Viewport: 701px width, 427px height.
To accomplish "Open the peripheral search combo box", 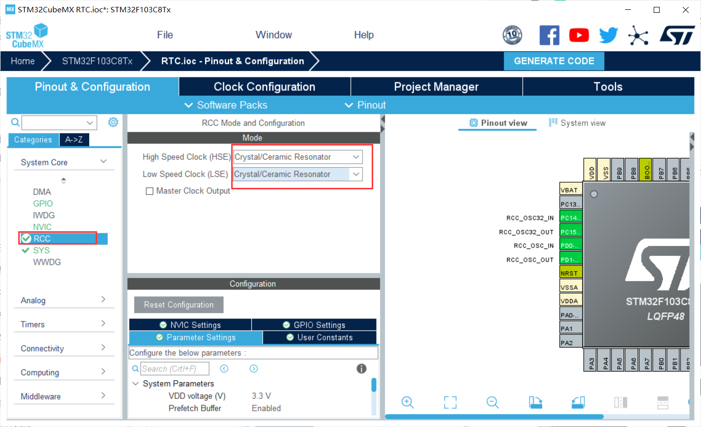I will click(x=59, y=123).
